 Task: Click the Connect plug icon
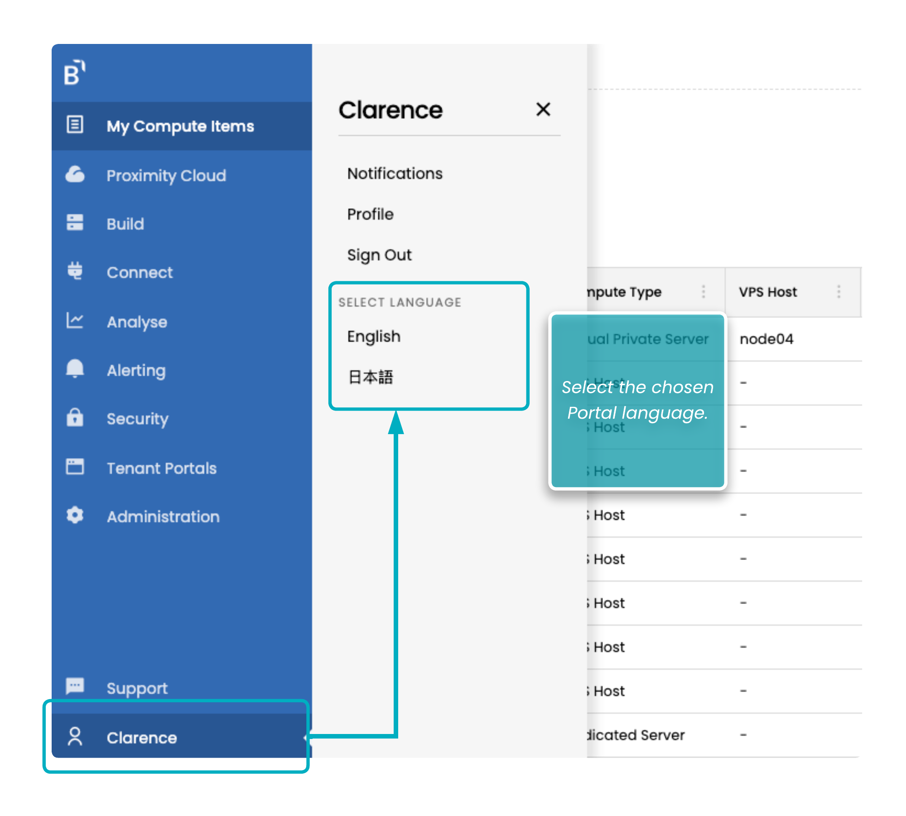tap(75, 271)
